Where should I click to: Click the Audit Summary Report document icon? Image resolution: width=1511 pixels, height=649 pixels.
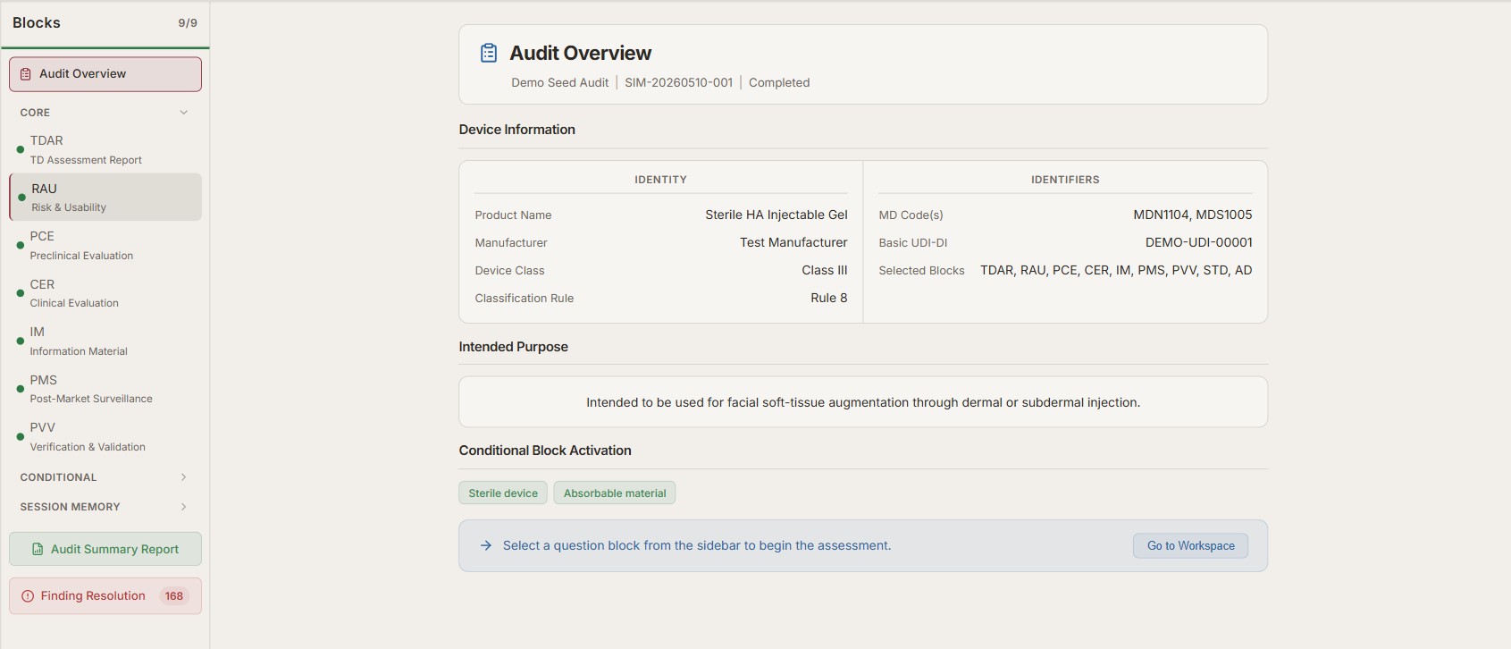click(x=38, y=549)
